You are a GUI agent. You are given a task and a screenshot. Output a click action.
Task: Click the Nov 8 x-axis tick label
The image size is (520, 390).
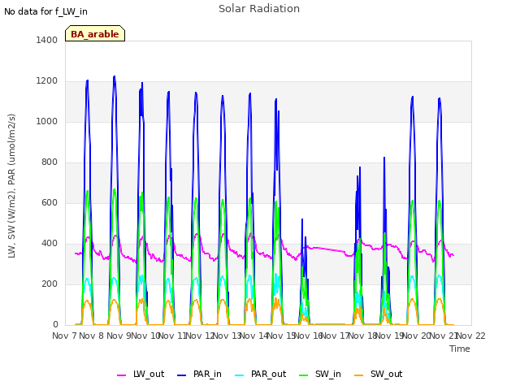[92, 336]
